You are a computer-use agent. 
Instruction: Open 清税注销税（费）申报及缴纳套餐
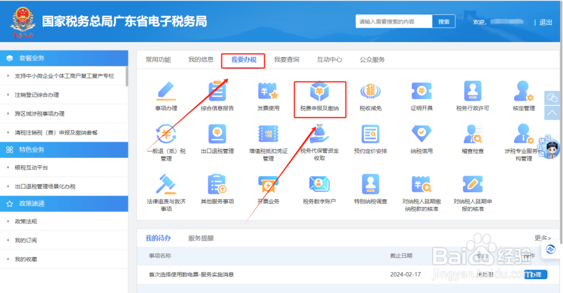(56, 132)
